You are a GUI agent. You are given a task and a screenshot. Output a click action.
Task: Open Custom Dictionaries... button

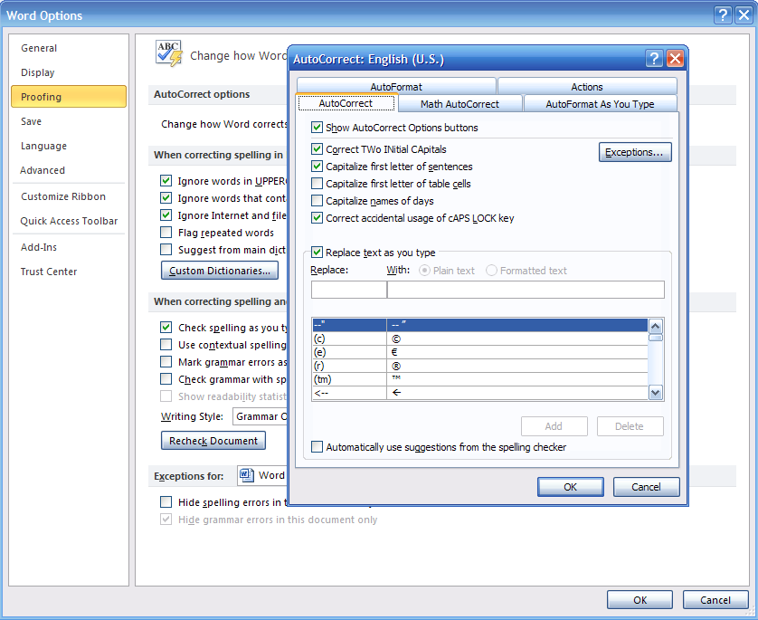click(220, 271)
